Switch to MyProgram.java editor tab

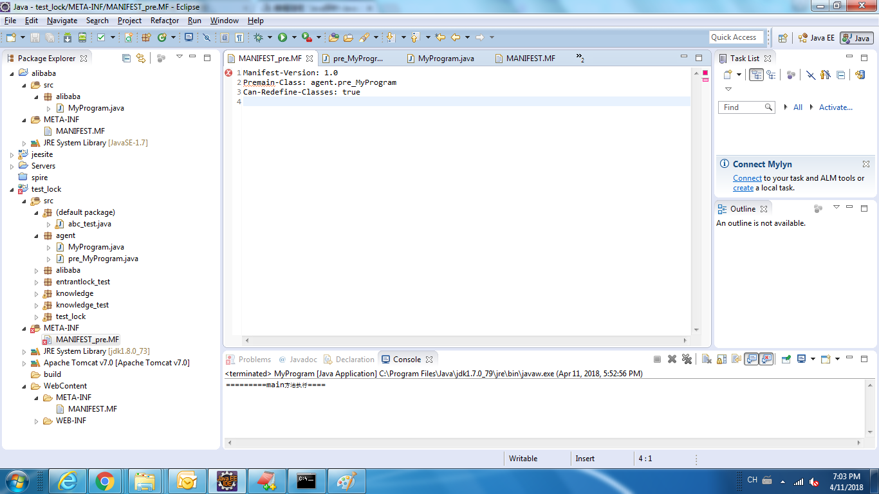(x=440, y=58)
